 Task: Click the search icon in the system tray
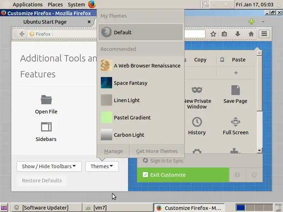point(206,4)
